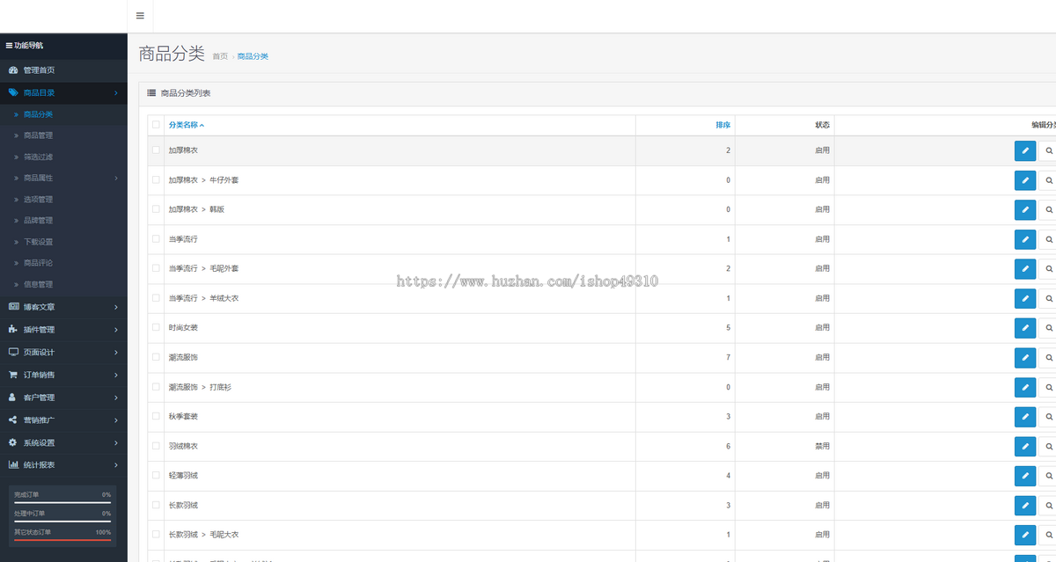Viewport: 1056px width, 562px height.
Task: Open 管理首页 in the sidebar
Action: coord(63,70)
